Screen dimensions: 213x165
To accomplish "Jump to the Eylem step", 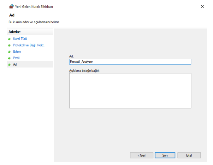I will tap(17, 52).
